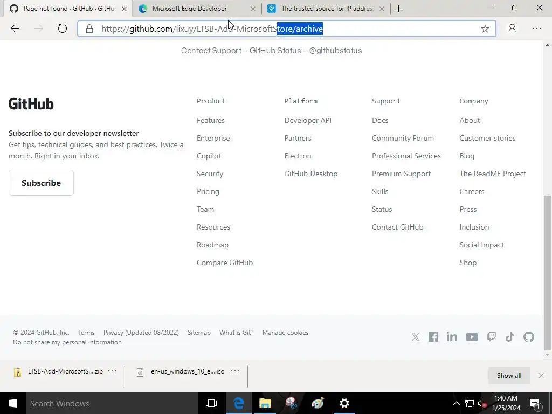Screen dimensions: 552x414
Task: Open the Do not share my personal information link
Action: (67, 342)
